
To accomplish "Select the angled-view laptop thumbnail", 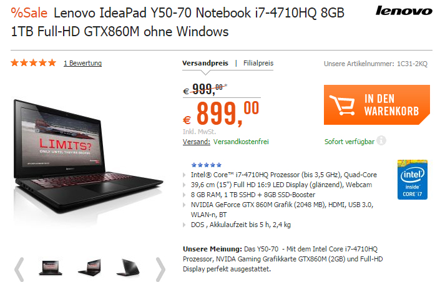I will [90, 267].
